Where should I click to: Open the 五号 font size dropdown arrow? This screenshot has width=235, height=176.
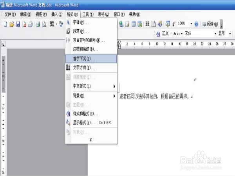pos(230,34)
